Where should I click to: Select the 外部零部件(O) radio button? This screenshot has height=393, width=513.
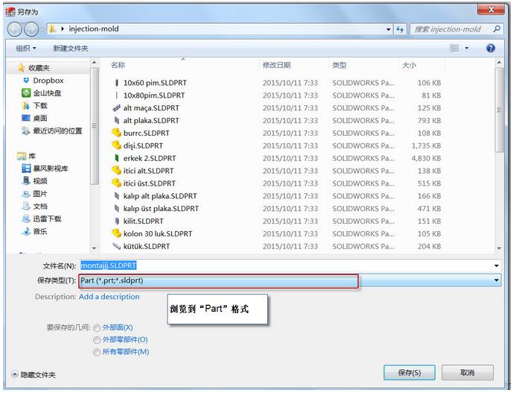click(x=97, y=340)
